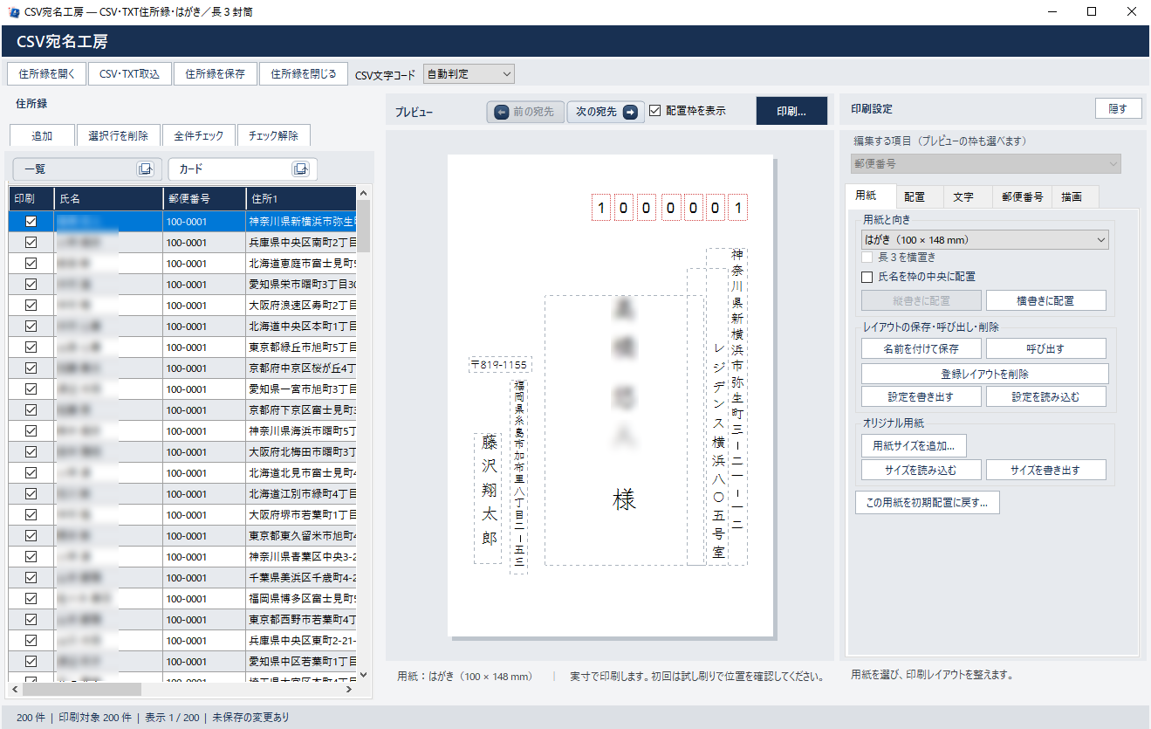Click 名前を付けて保存
Viewport: 1151px width, 729px height.
click(x=921, y=348)
